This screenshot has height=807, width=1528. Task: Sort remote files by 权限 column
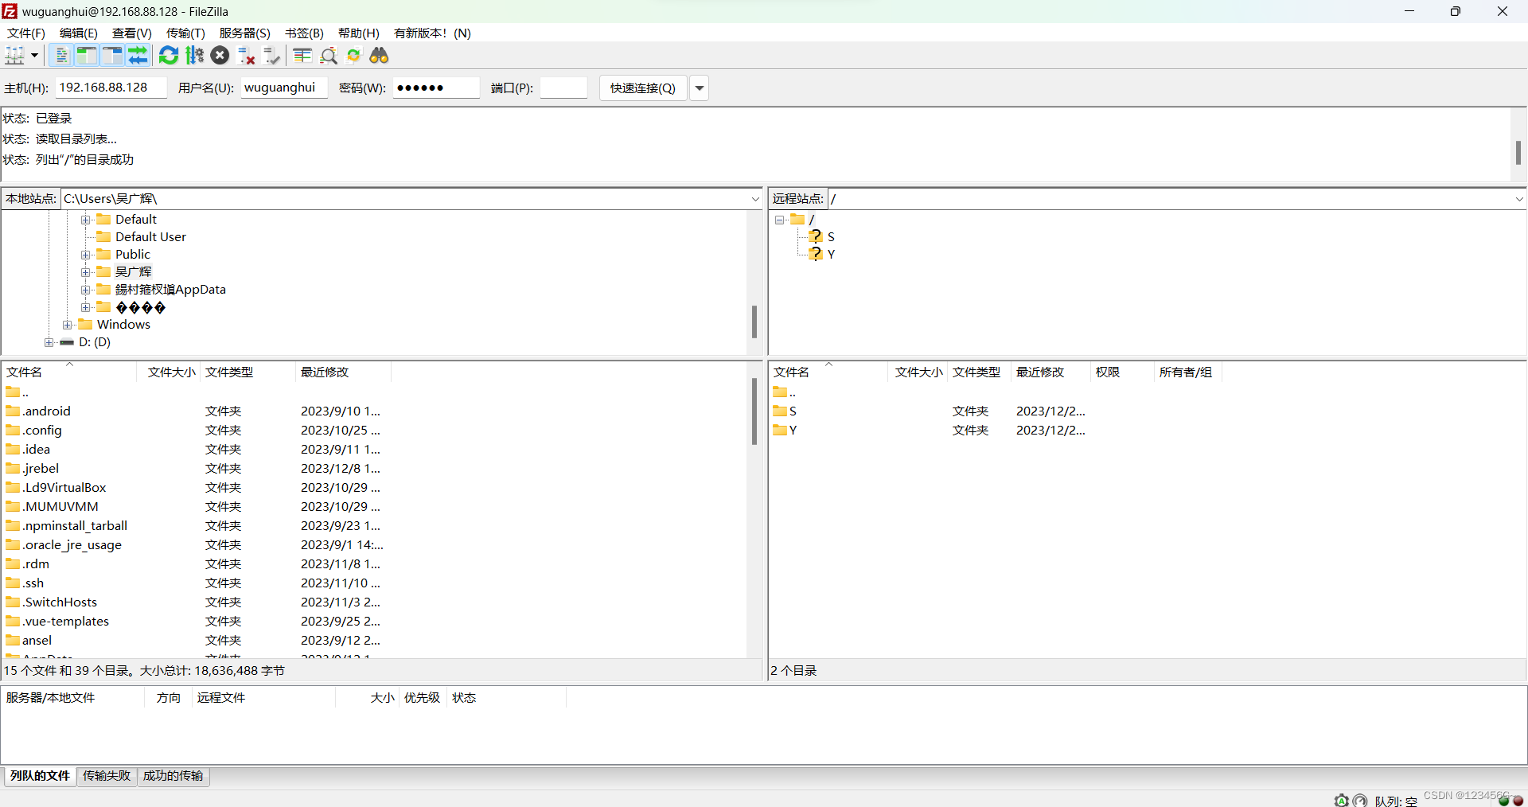1122,372
